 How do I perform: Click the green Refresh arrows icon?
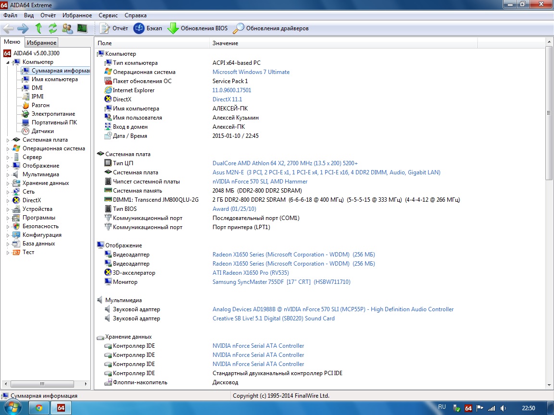[x=52, y=28]
